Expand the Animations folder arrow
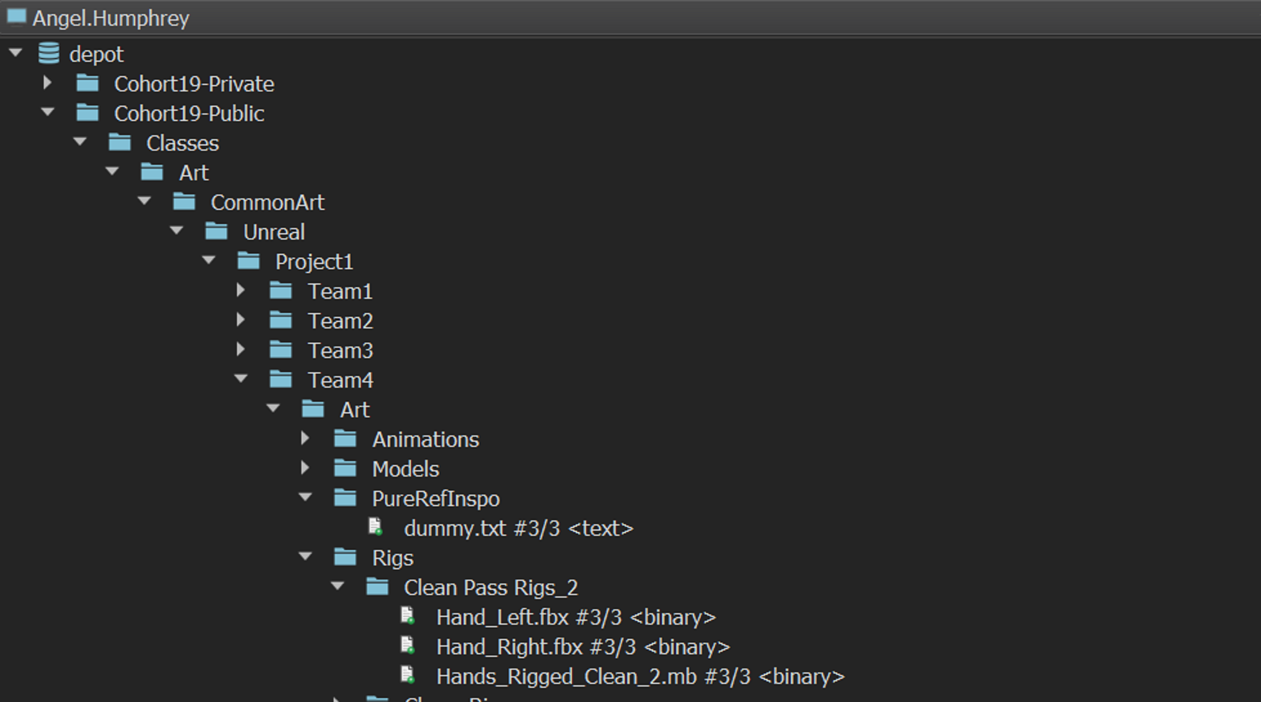The image size is (1261, 702). [305, 439]
